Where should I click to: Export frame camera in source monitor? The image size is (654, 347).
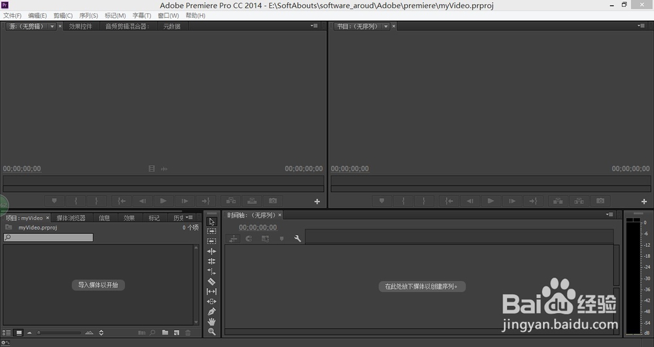[273, 201]
